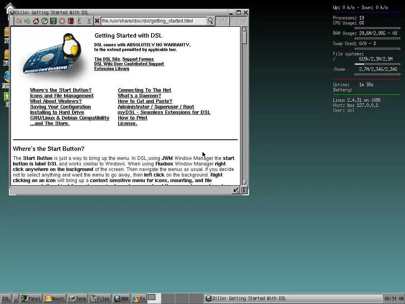Go to 'Administrator / Superuser / Root' link
Screen dimensions: 405x304
click(156, 107)
